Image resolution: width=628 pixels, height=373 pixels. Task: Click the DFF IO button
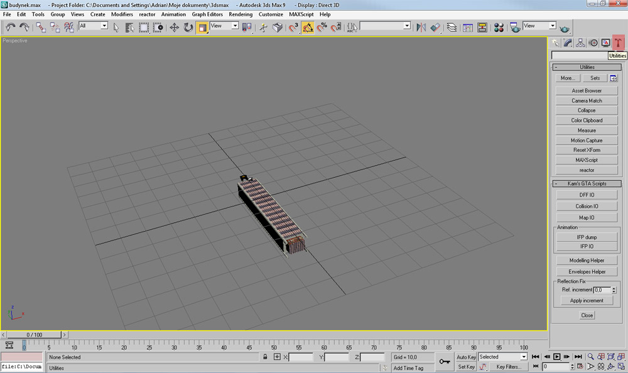(x=587, y=195)
